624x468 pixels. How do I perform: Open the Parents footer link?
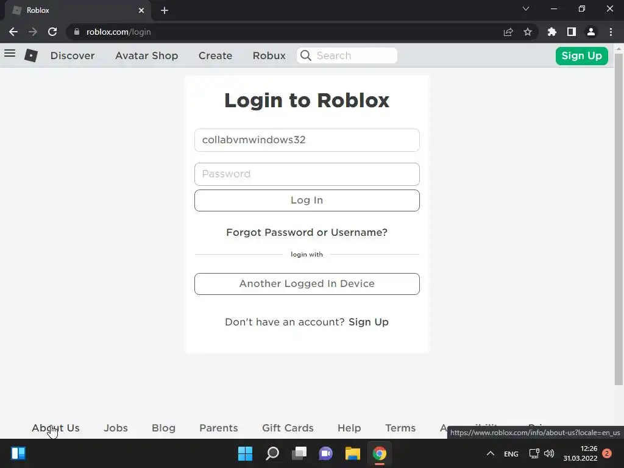[x=219, y=428]
